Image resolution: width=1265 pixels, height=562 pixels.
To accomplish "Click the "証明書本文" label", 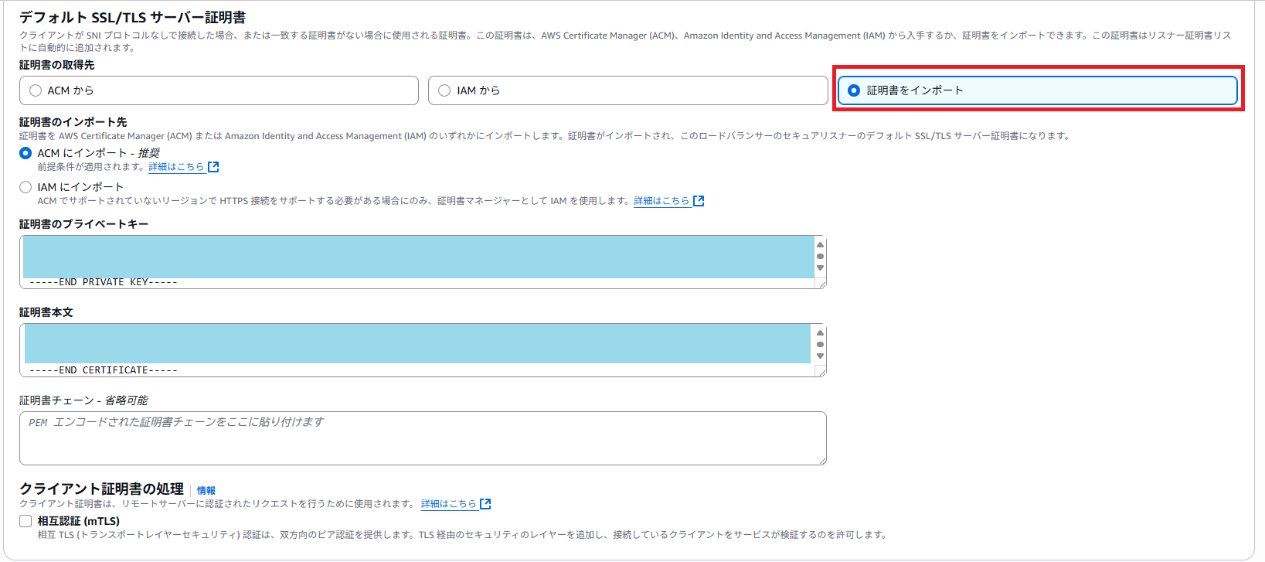I will (x=46, y=312).
